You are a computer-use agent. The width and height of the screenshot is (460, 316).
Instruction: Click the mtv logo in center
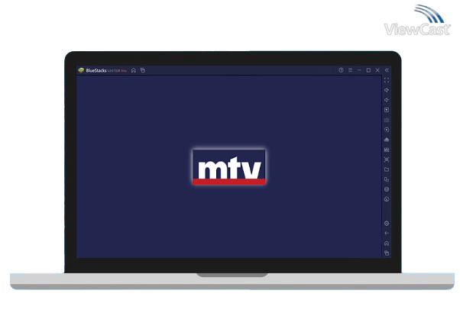228,167
